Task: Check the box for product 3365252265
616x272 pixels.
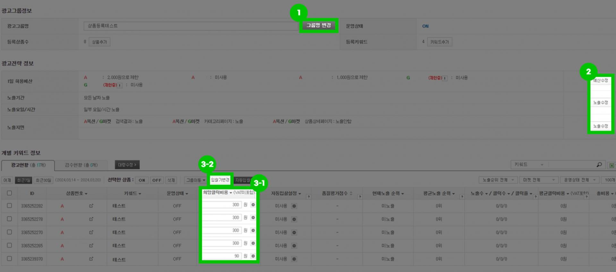Action: click(10, 245)
